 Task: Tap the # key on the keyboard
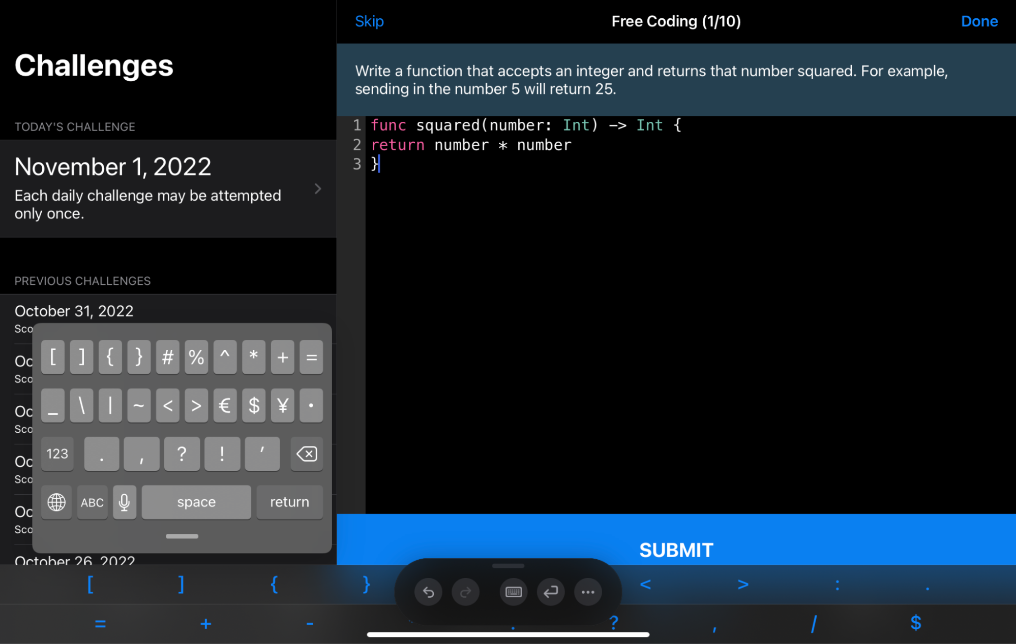click(x=168, y=357)
